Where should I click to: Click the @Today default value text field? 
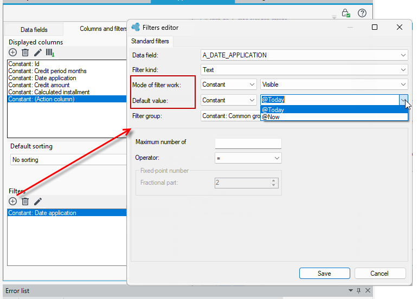330,100
